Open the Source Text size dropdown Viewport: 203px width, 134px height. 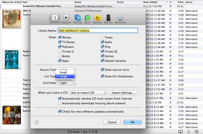(x=67, y=69)
